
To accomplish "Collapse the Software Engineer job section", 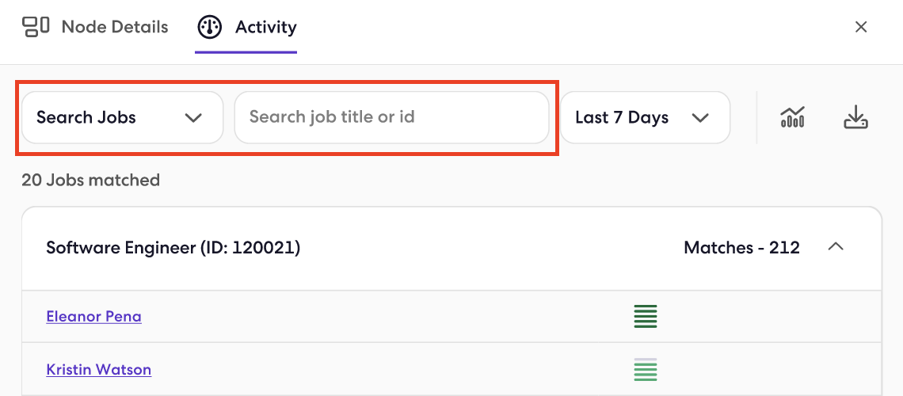I will [836, 247].
